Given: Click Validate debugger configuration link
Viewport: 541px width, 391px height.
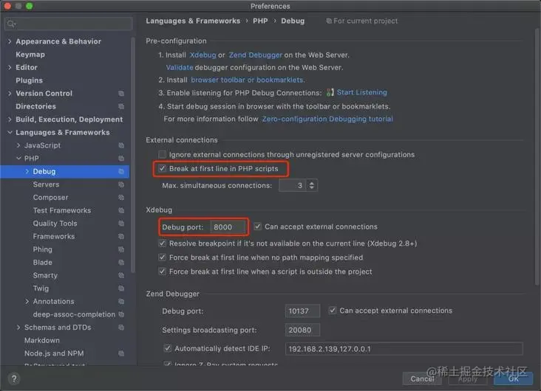Looking at the screenshot, I should point(180,68).
